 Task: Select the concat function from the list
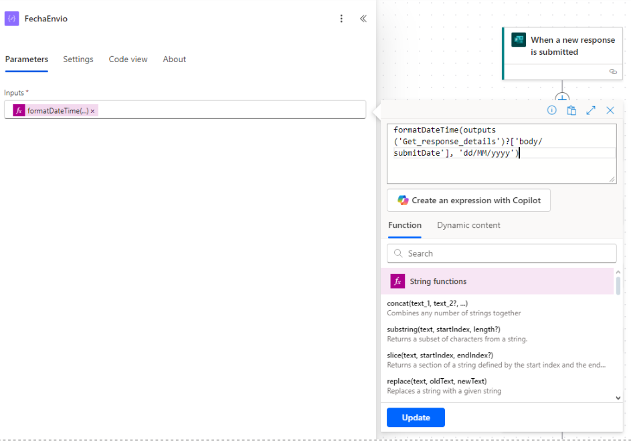click(x=427, y=303)
